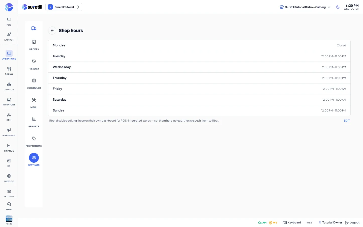Open the Catalog section
363x227 pixels.
(x=9, y=86)
